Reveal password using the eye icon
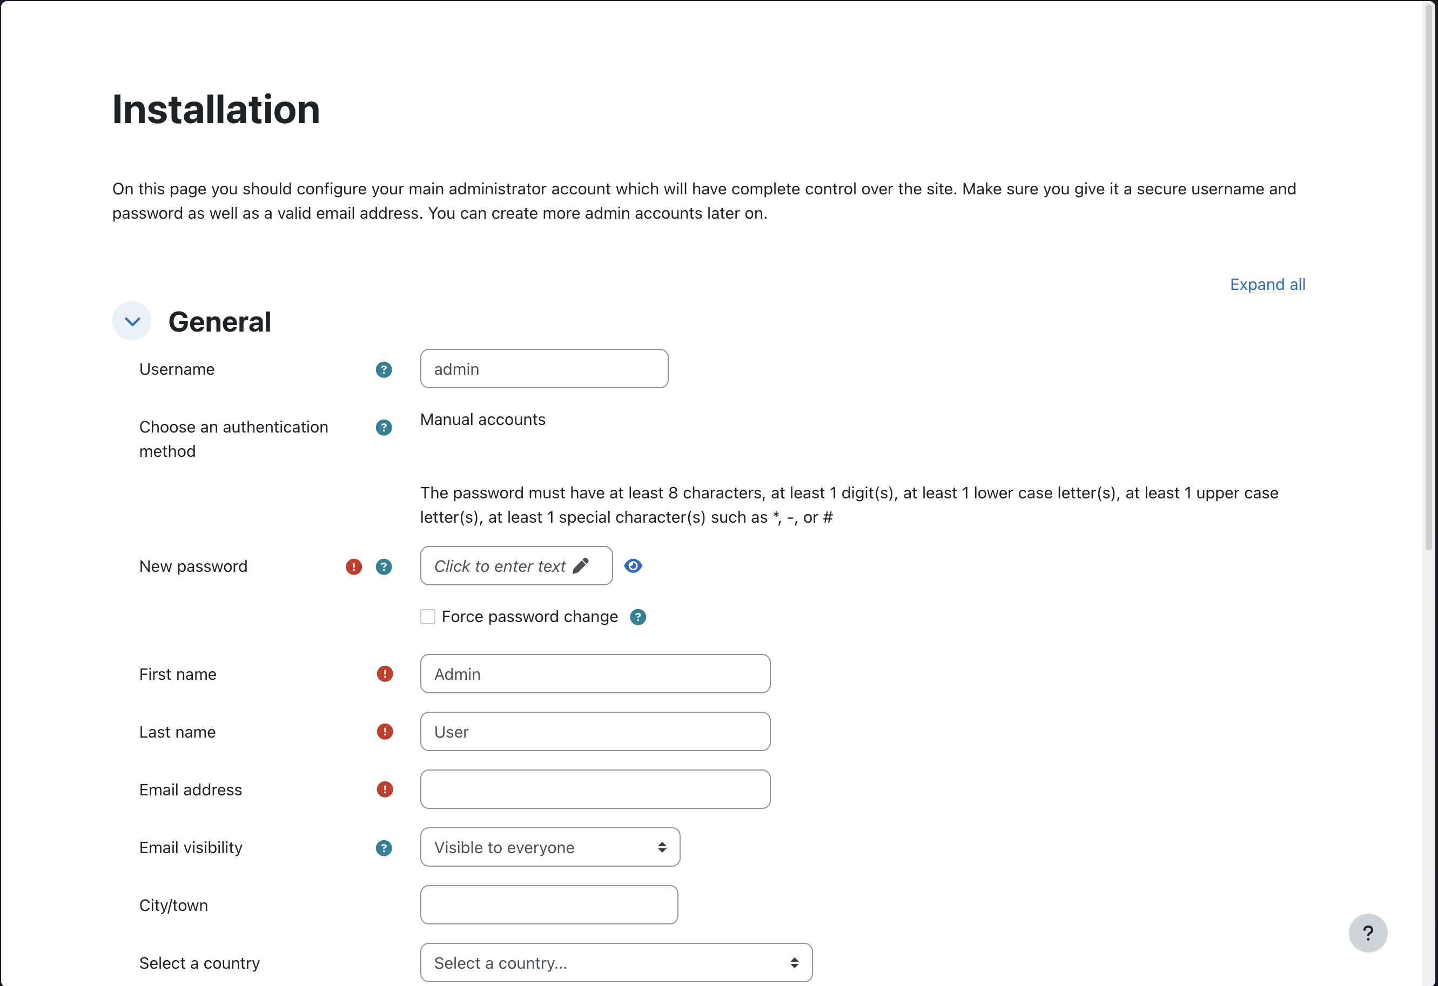Image resolution: width=1438 pixels, height=986 pixels. click(633, 565)
